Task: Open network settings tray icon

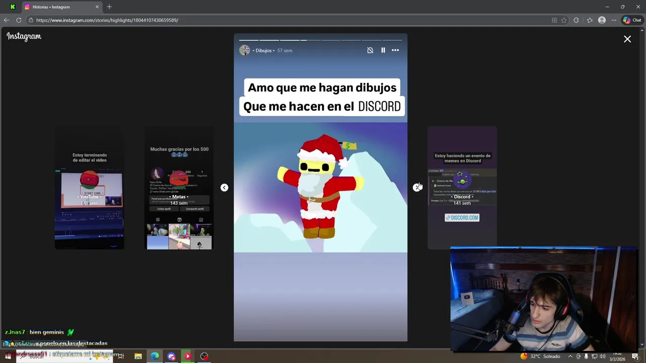Action: (595, 356)
